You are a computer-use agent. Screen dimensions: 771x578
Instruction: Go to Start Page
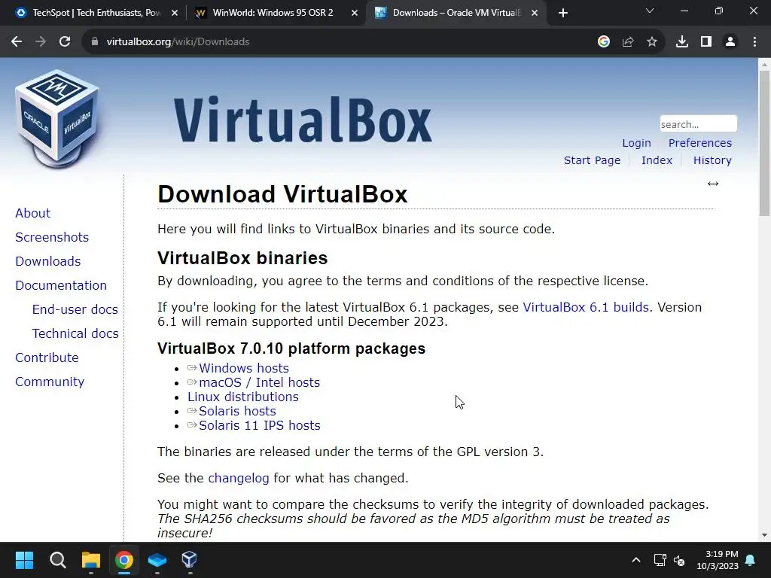592,161
